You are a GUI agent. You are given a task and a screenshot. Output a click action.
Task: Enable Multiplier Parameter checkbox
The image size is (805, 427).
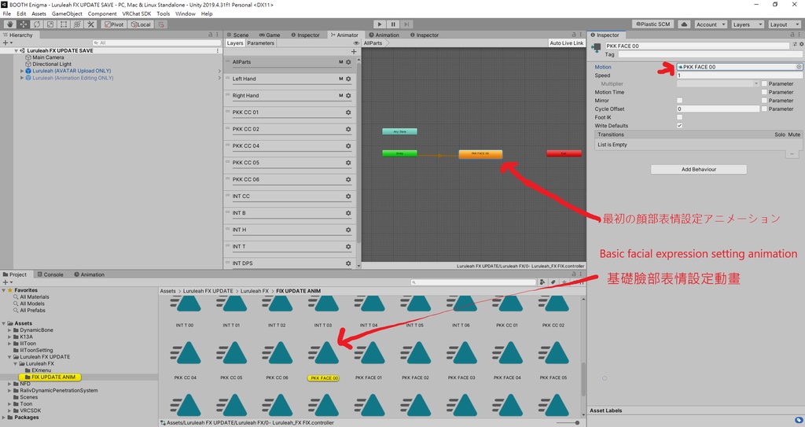click(764, 84)
